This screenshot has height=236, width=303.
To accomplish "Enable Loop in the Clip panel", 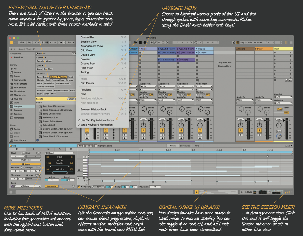I will 26,164.
